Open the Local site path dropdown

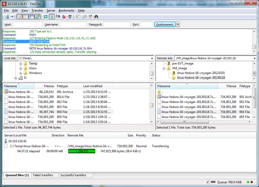[x=152, y=58]
